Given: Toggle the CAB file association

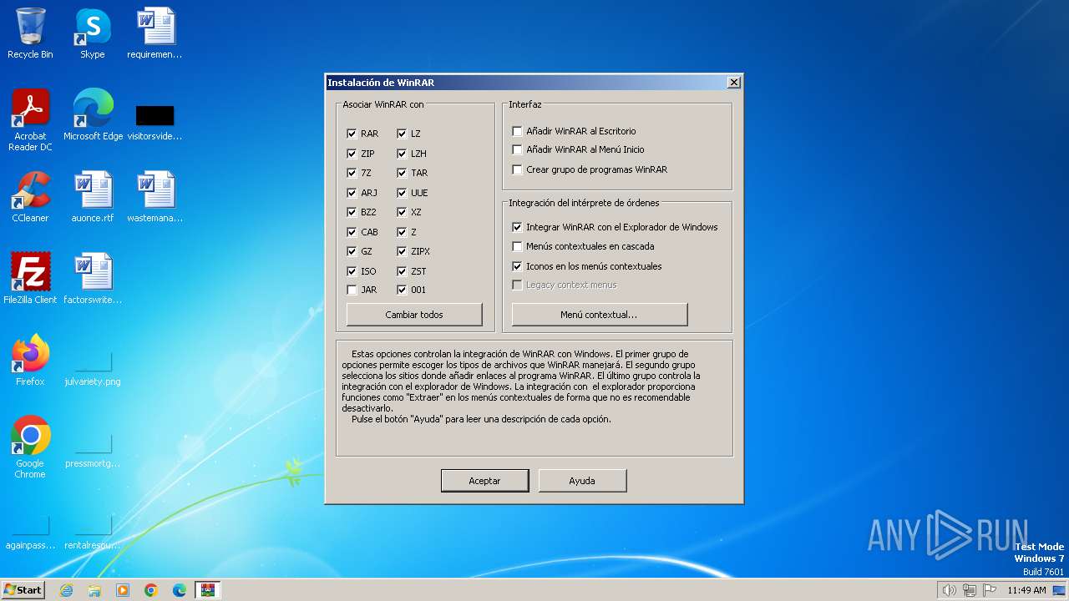Looking at the screenshot, I should 352,232.
